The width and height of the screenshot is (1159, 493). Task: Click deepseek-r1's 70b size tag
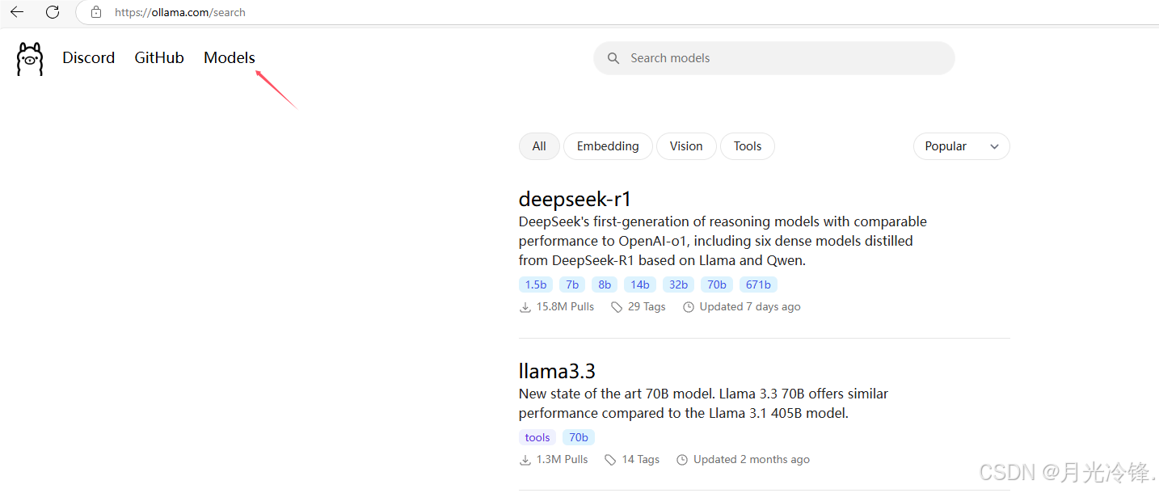coord(717,284)
